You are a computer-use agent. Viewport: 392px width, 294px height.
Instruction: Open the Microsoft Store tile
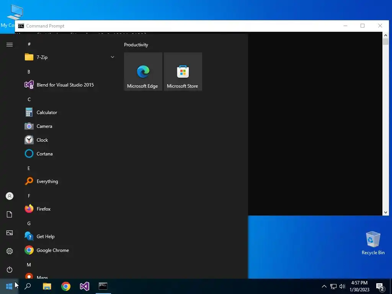pyautogui.click(x=183, y=72)
